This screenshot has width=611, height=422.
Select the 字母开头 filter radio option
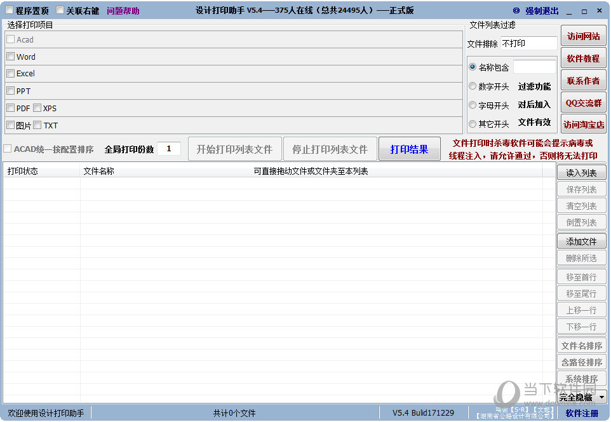coord(473,105)
